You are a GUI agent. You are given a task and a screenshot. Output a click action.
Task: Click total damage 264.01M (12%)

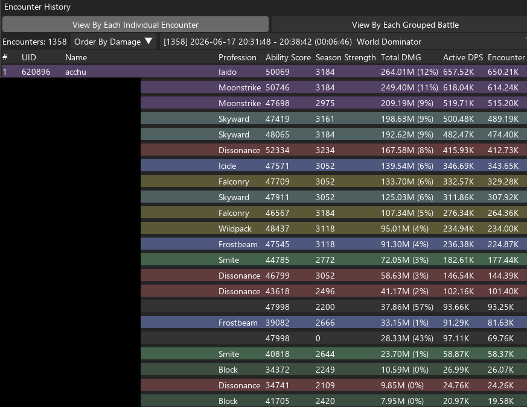409,72
